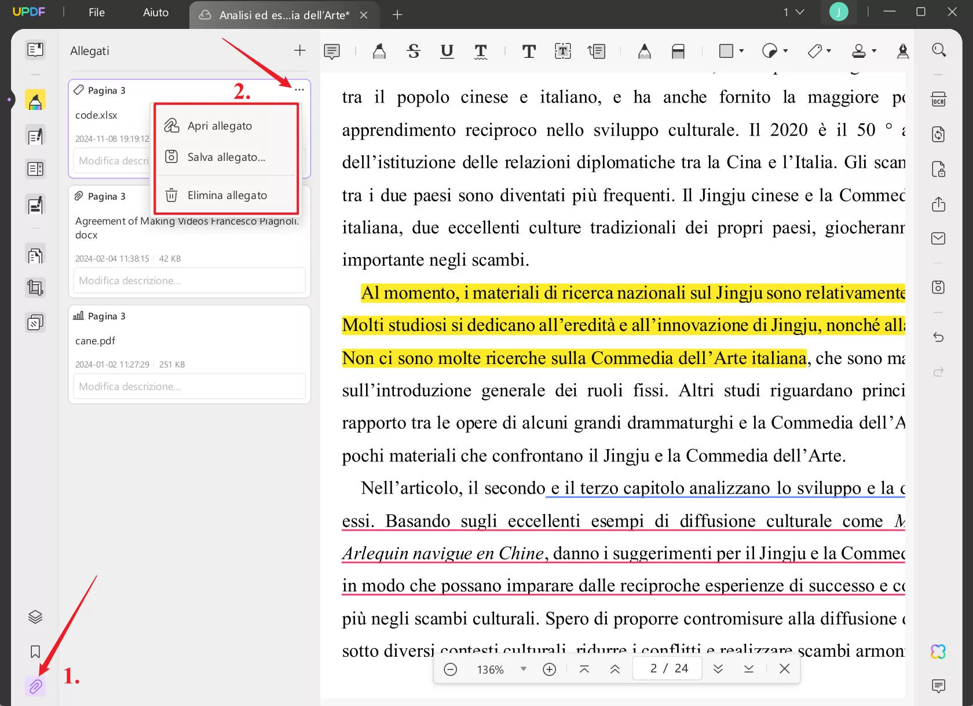
Task: Select the strikethrough tool
Action: [x=414, y=52]
